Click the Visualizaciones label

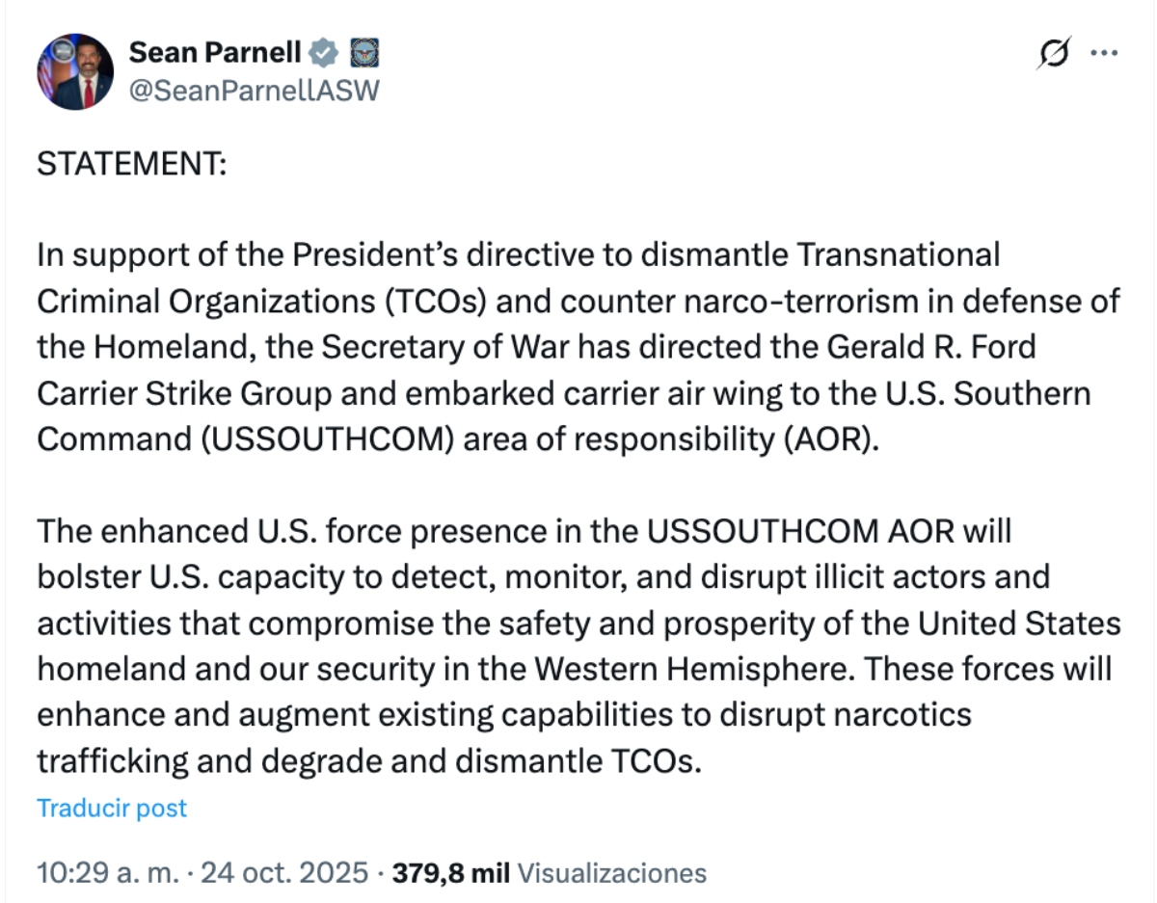612,873
